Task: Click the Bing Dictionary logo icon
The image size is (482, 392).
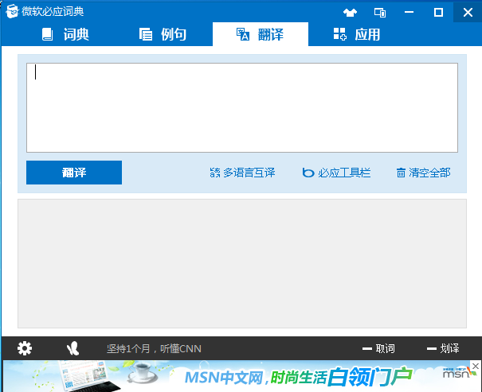Action: [x=12, y=12]
